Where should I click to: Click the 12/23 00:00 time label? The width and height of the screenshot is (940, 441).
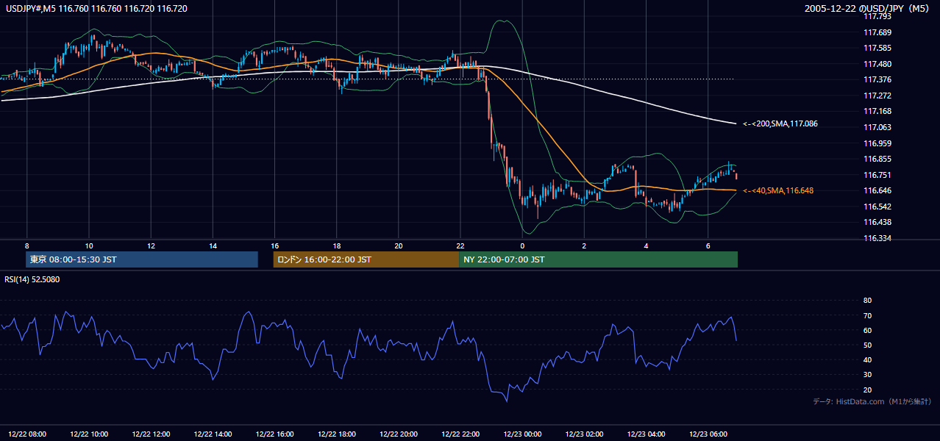[x=522, y=434]
